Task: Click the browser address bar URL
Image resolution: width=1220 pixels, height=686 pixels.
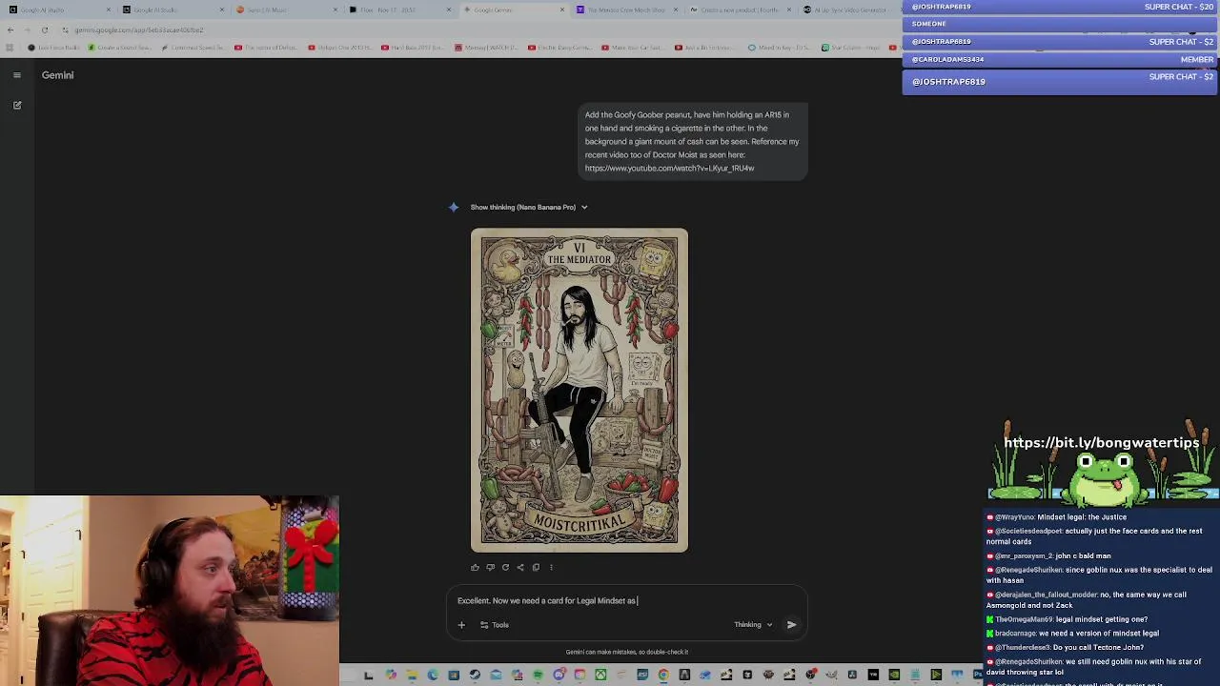Action: (139, 30)
